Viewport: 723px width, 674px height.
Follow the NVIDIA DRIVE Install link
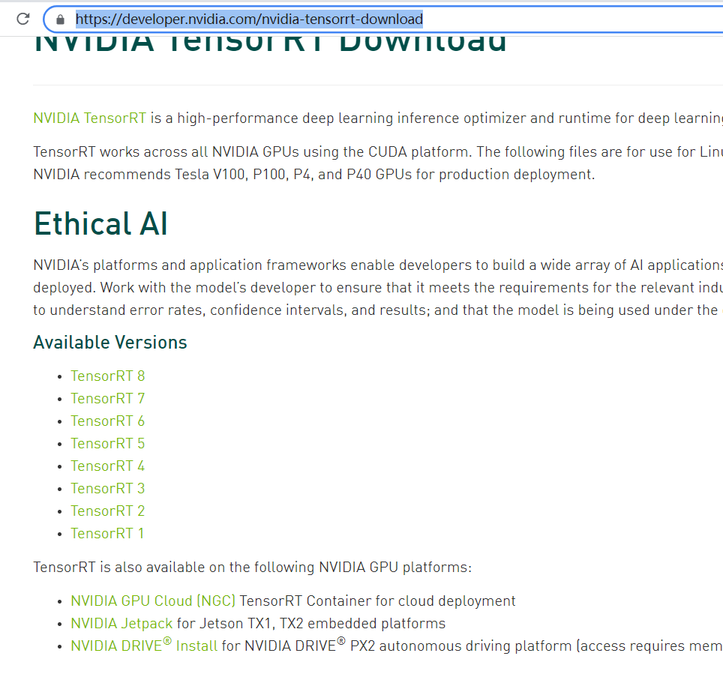click(144, 645)
